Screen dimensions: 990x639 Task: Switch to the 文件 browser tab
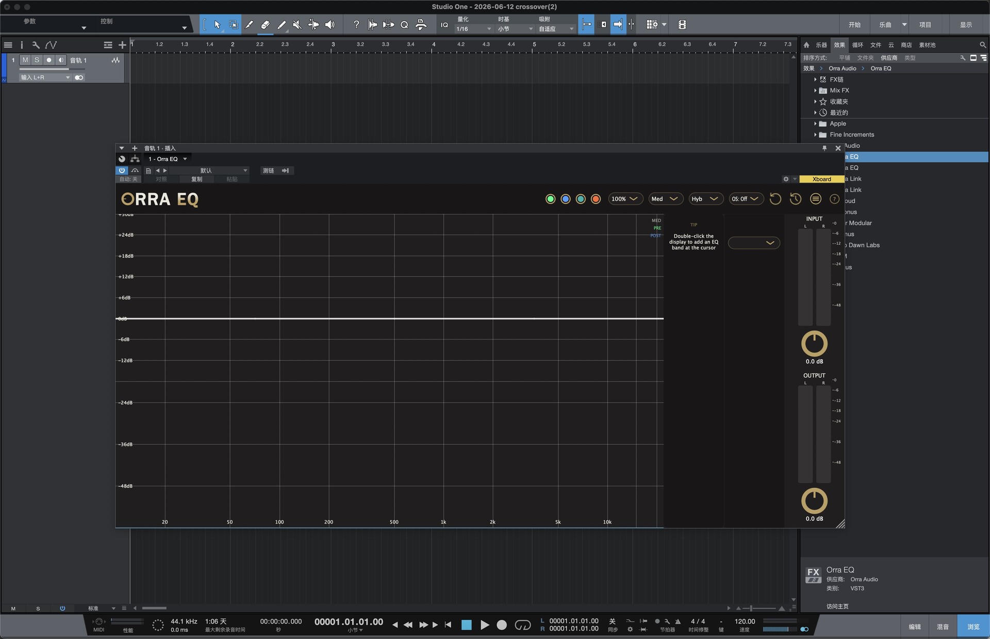(876, 45)
